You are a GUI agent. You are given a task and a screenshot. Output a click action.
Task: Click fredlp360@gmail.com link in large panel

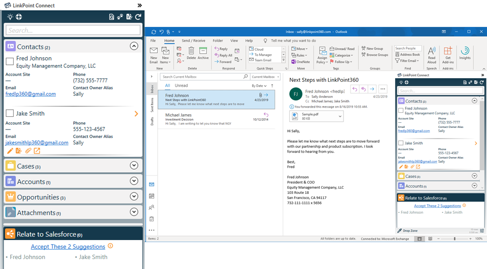coord(30,94)
